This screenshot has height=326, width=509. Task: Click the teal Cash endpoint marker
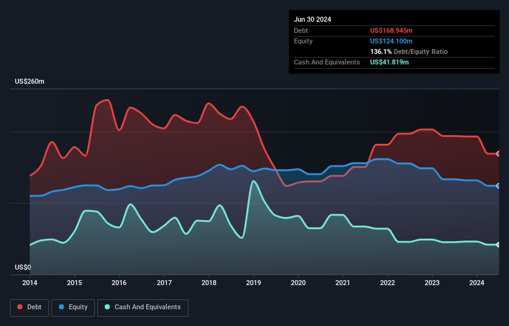(498, 245)
